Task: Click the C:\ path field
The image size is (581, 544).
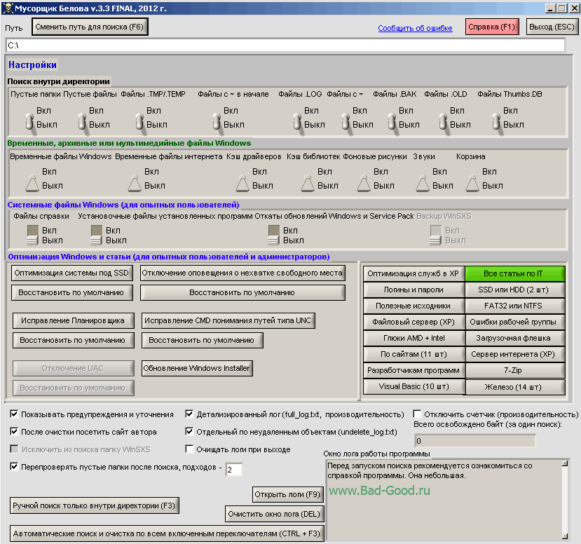Action: coord(286,46)
